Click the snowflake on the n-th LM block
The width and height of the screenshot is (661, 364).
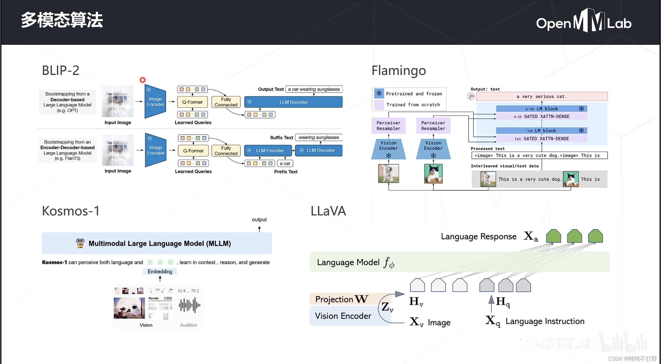click(581, 109)
